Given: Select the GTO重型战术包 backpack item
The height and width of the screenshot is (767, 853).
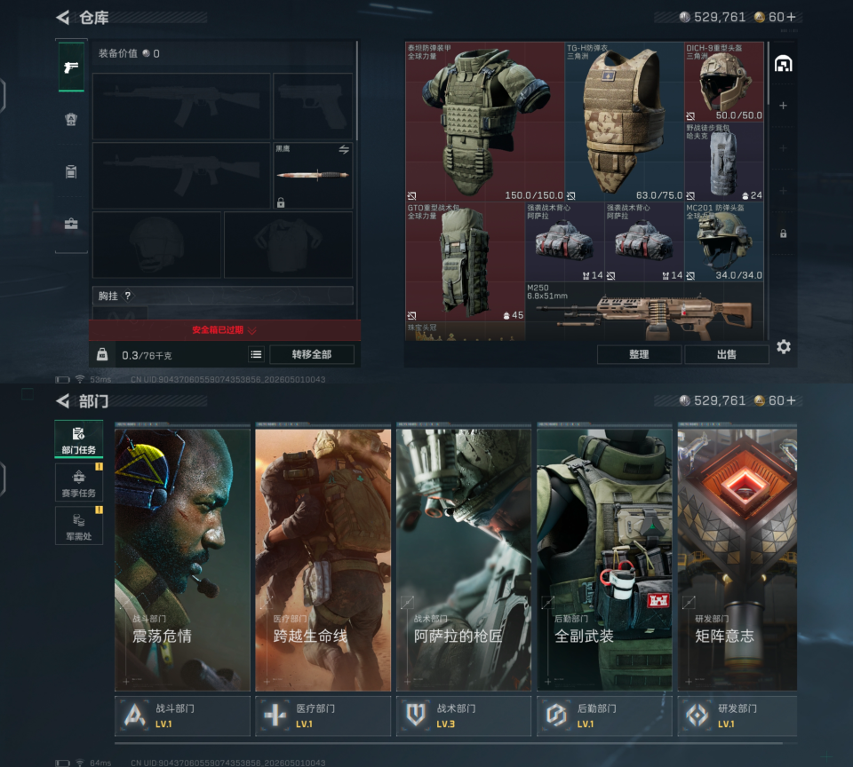Looking at the screenshot, I should [x=465, y=262].
